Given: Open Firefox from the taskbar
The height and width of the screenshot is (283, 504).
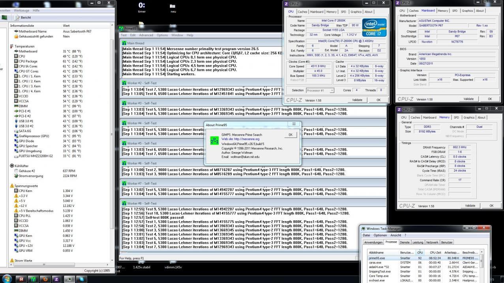Looking at the screenshot, I should [45, 279].
